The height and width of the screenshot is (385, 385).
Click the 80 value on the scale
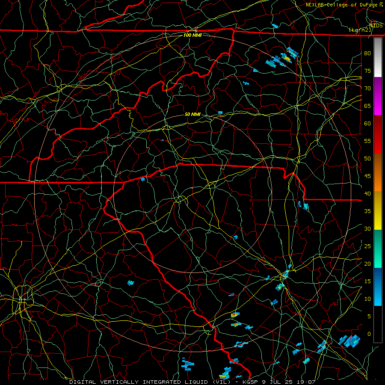pyautogui.click(x=367, y=53)
